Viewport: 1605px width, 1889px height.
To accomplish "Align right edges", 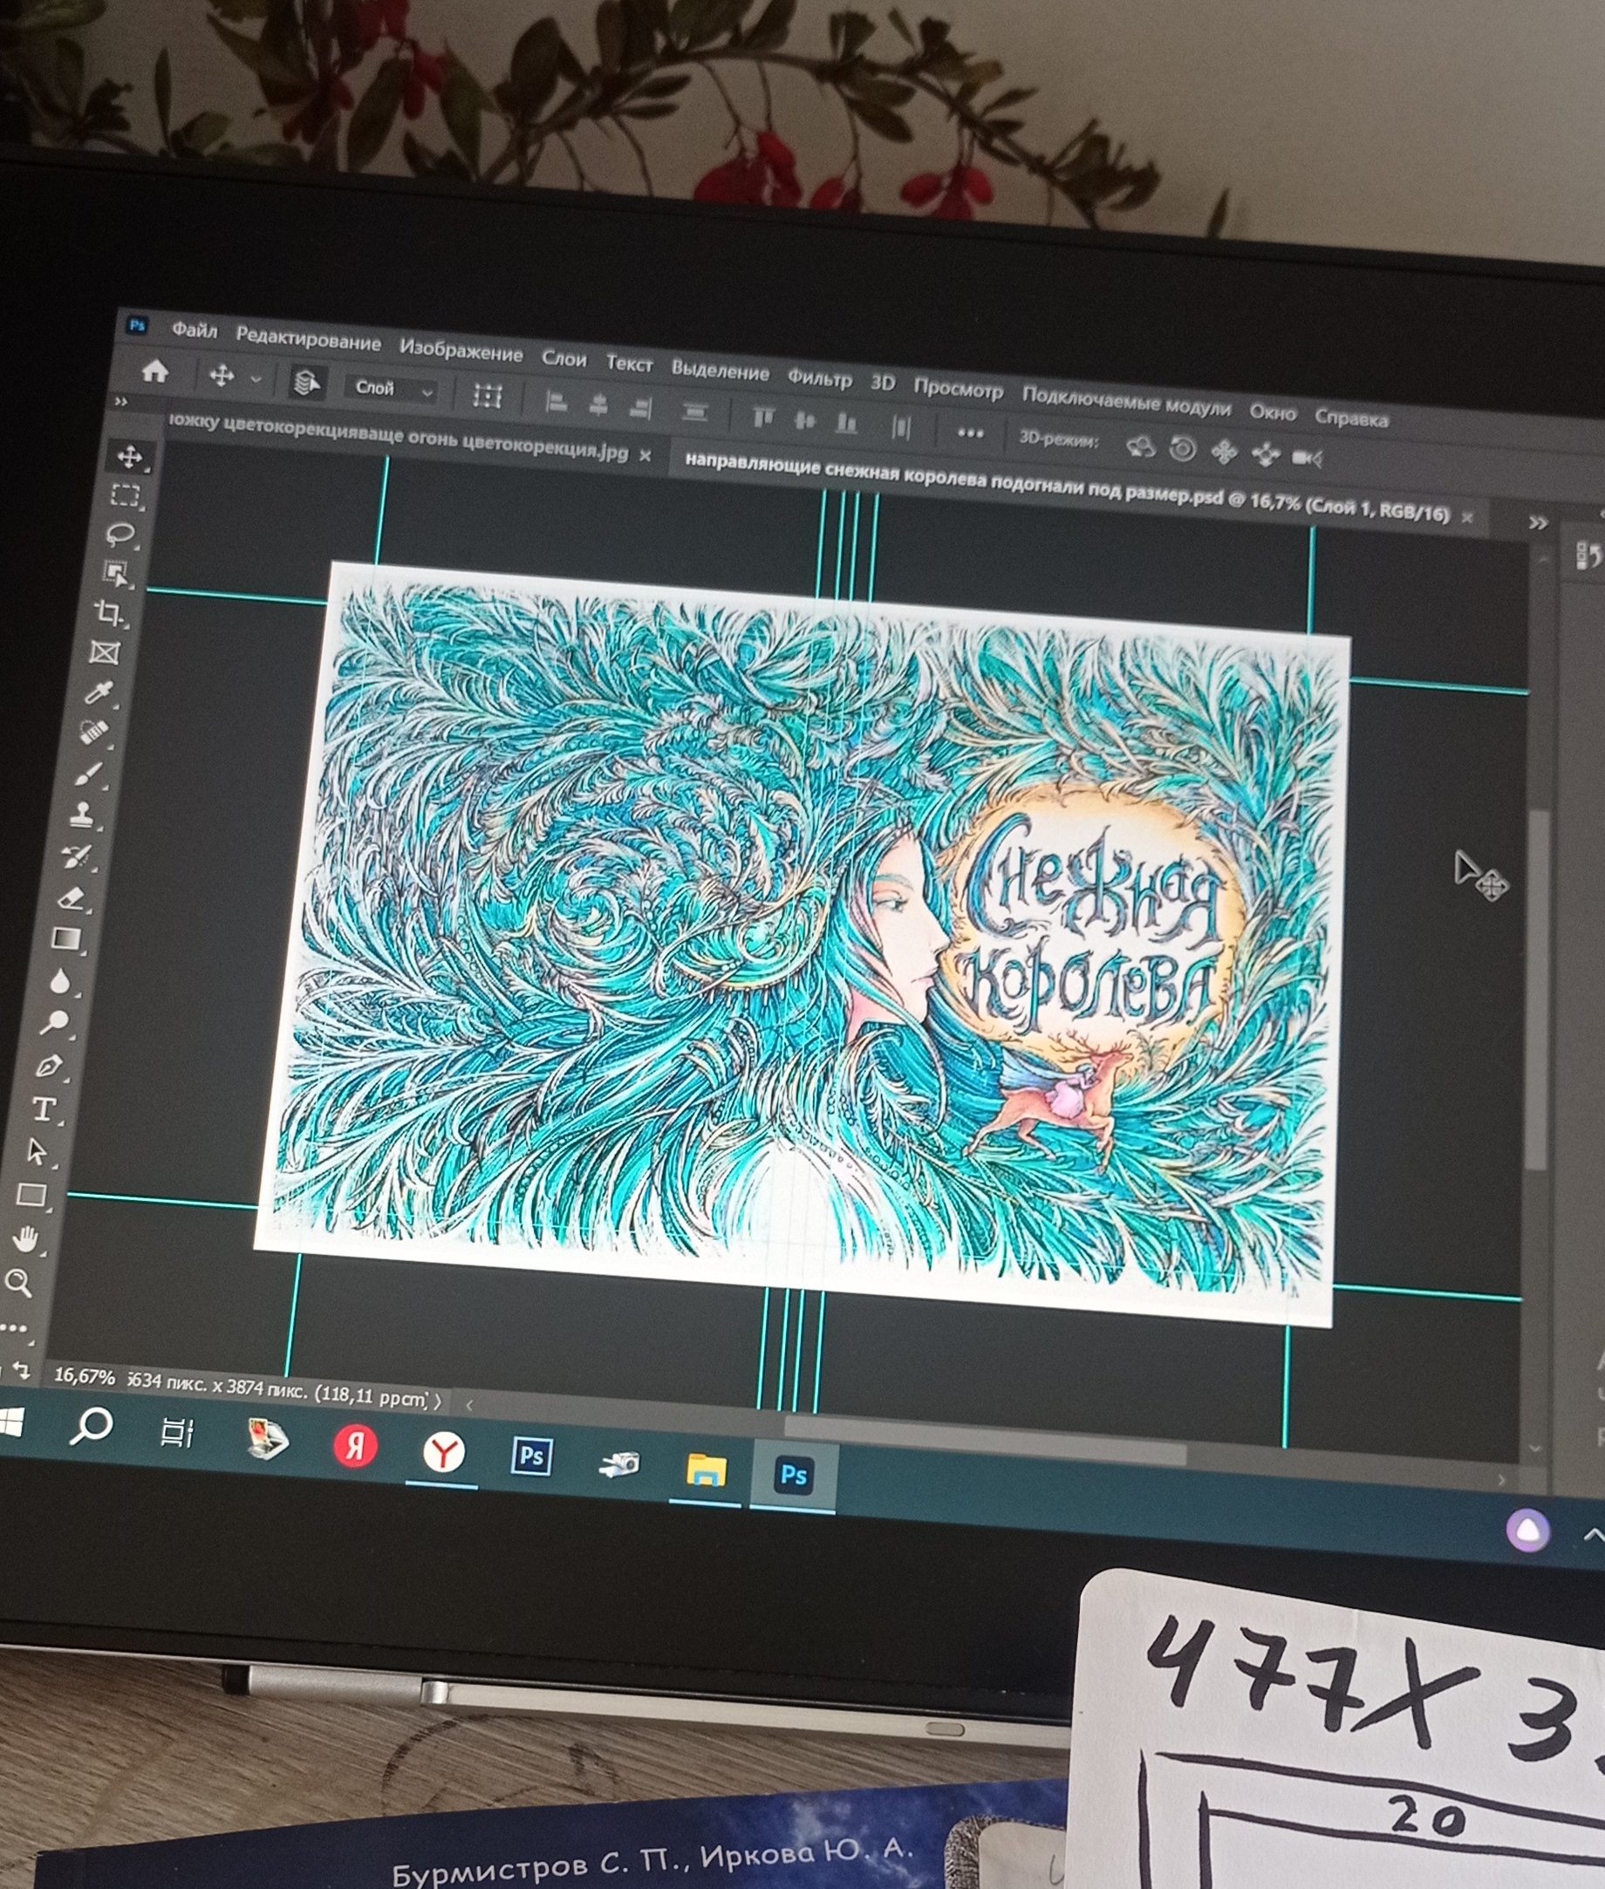I will 640,408.
